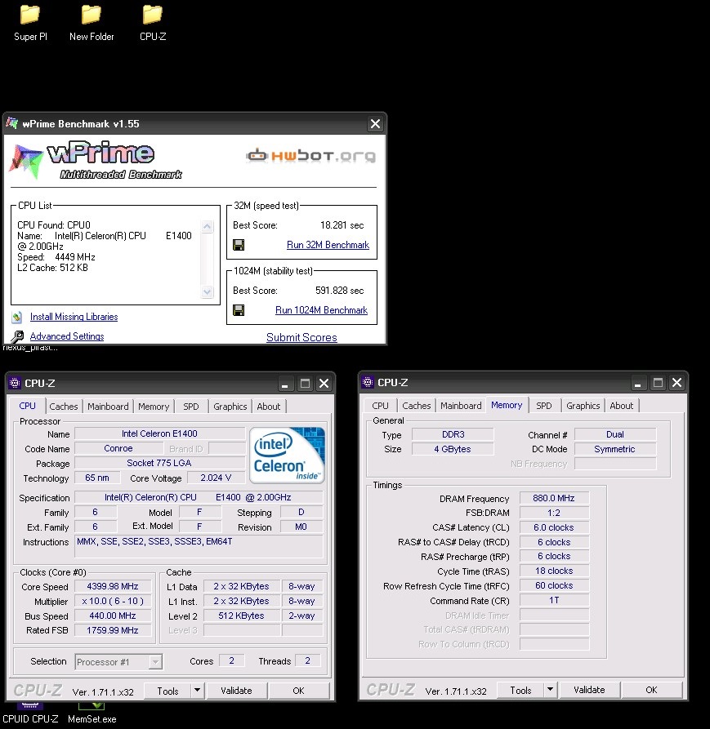Expand Tools dropdown arrow in right CPU-Z
This screenshot has height=729, width=710.
551,690
